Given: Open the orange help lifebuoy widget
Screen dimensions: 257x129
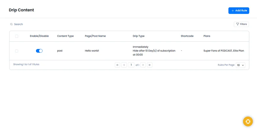Looking at the screenshot, I should (x=248, y=121).
